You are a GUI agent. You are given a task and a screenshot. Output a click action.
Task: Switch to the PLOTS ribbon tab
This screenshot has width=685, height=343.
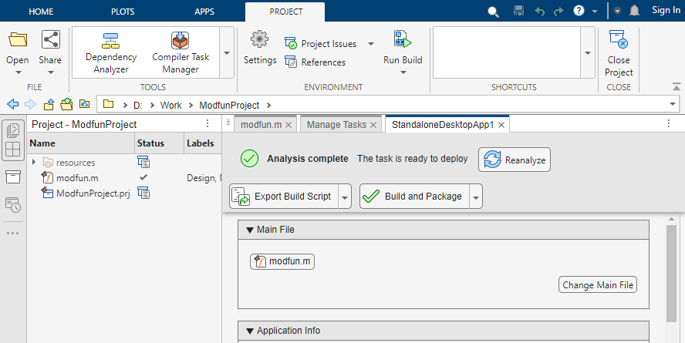(x=122, y=11)
